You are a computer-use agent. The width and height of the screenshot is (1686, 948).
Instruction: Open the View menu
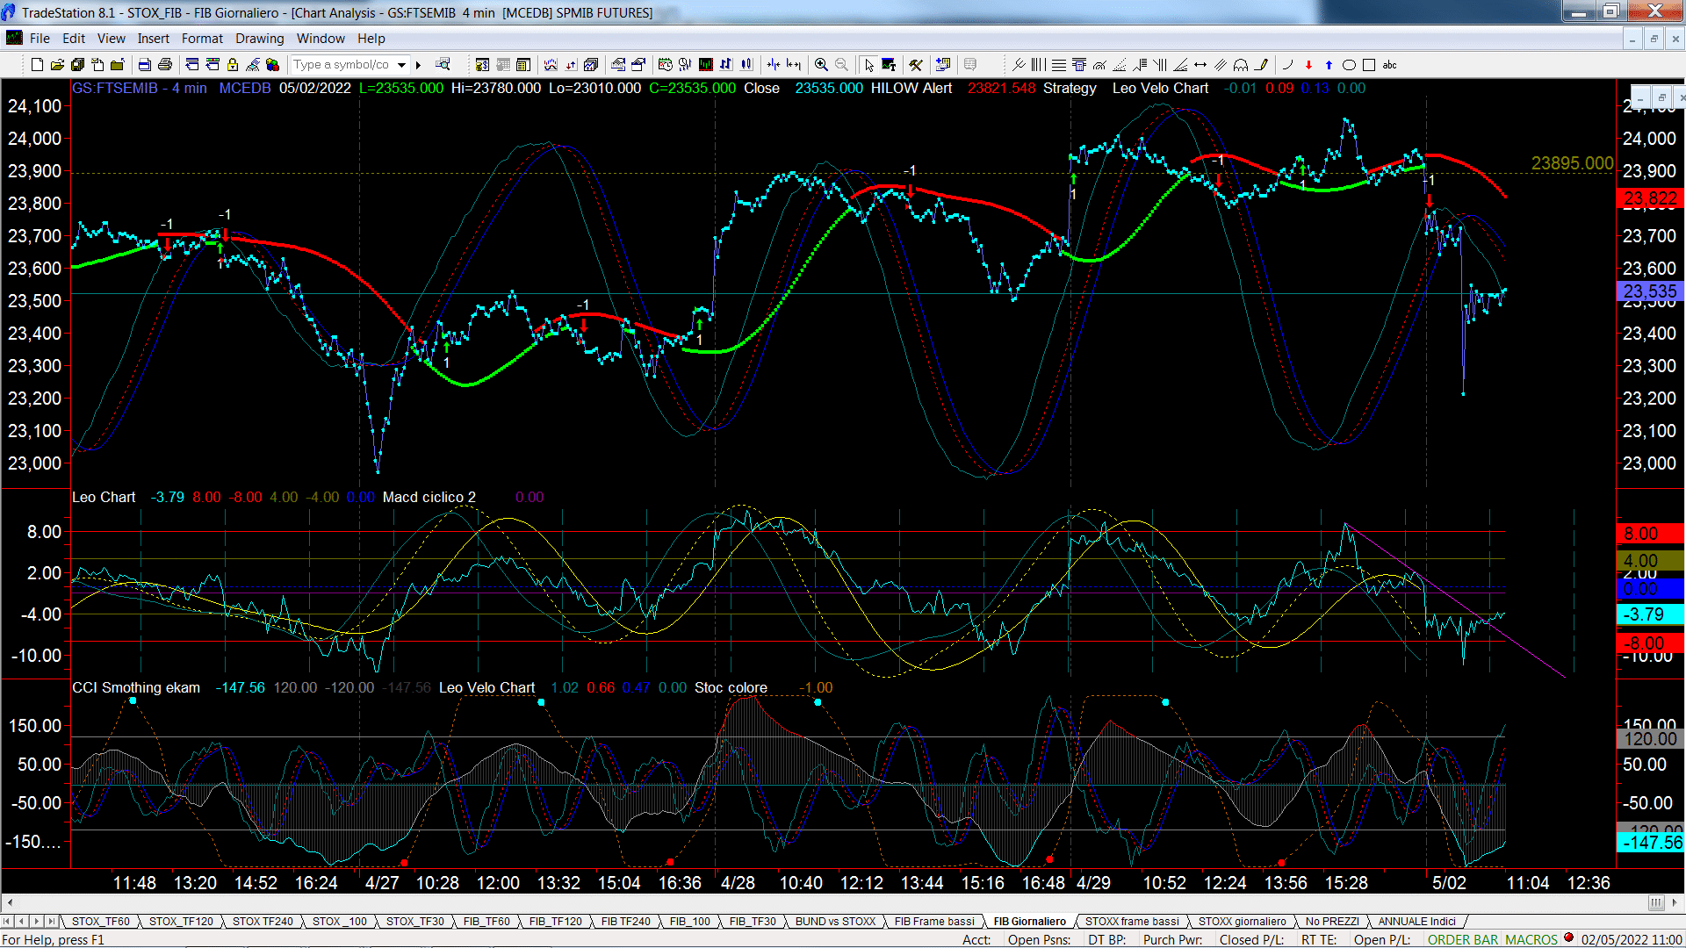click(x=111, y=39)
